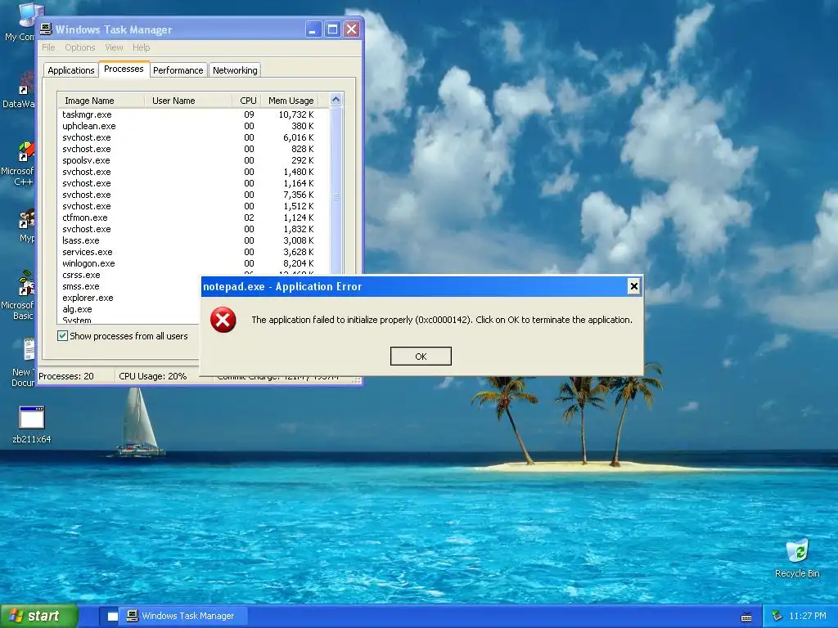Sort processes by Image Name column
Viewport: 838px width, 628px height.
[x=101, y=101]
